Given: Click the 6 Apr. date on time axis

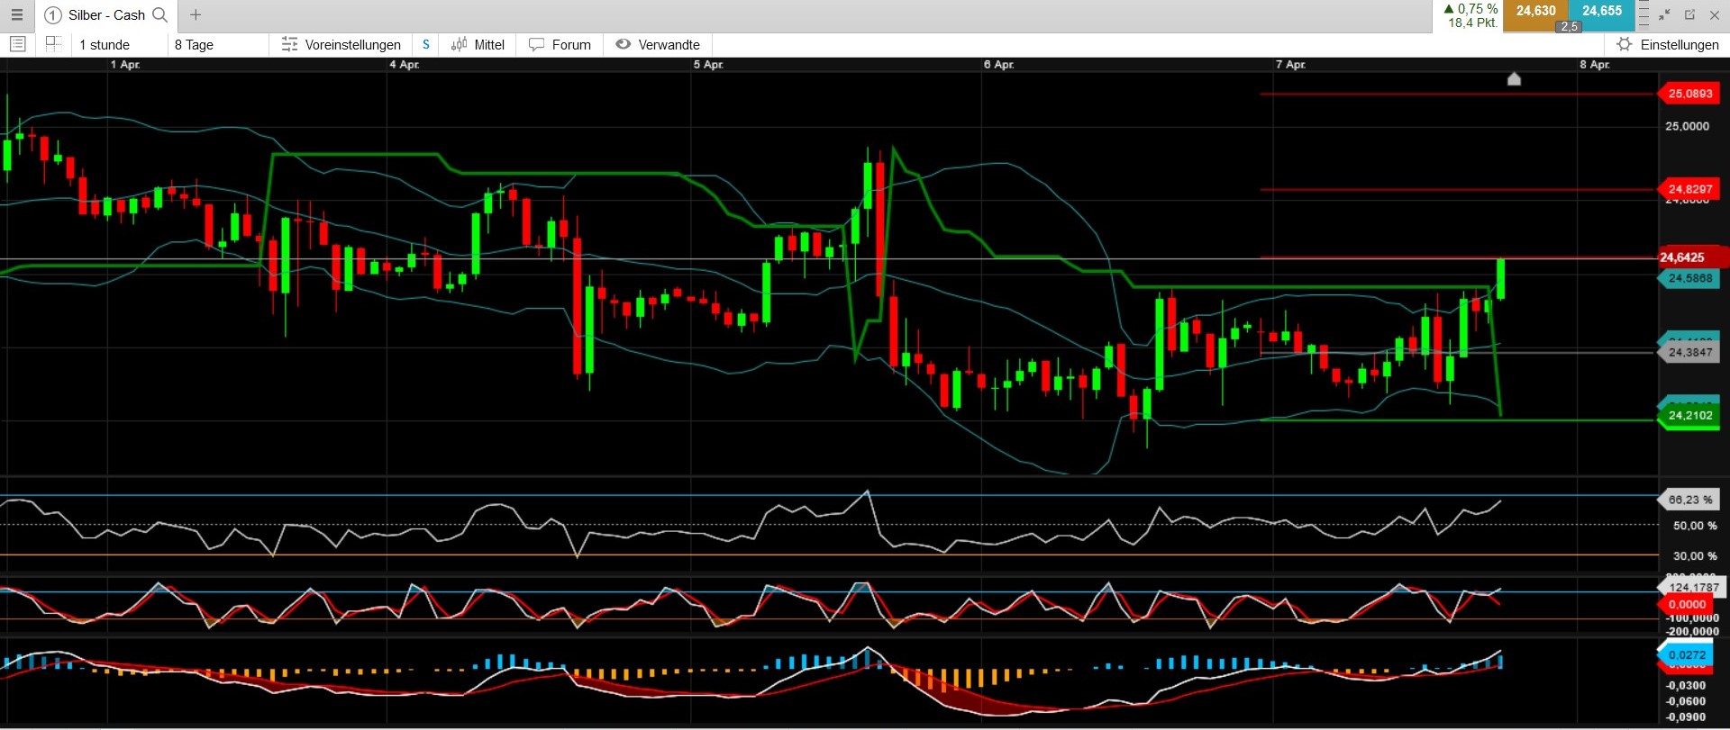Looking at the screenshot, I should pos(998,65).
